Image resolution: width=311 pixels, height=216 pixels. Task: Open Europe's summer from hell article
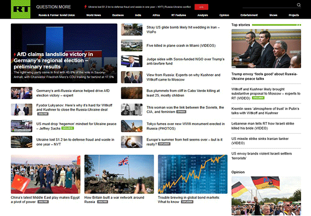(185, 142)
